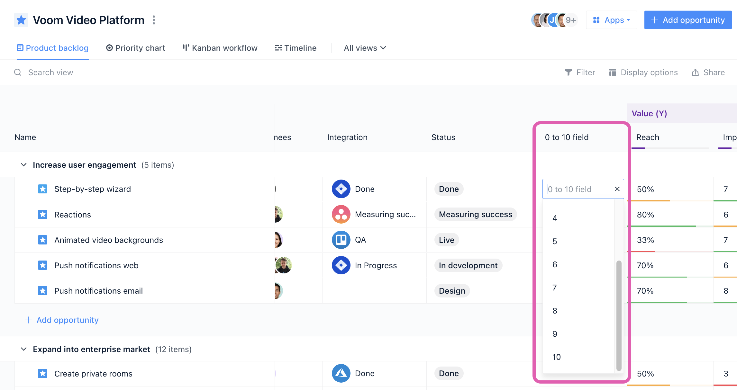
Task: Open the Apps dropdown
Action: (611, 20)
